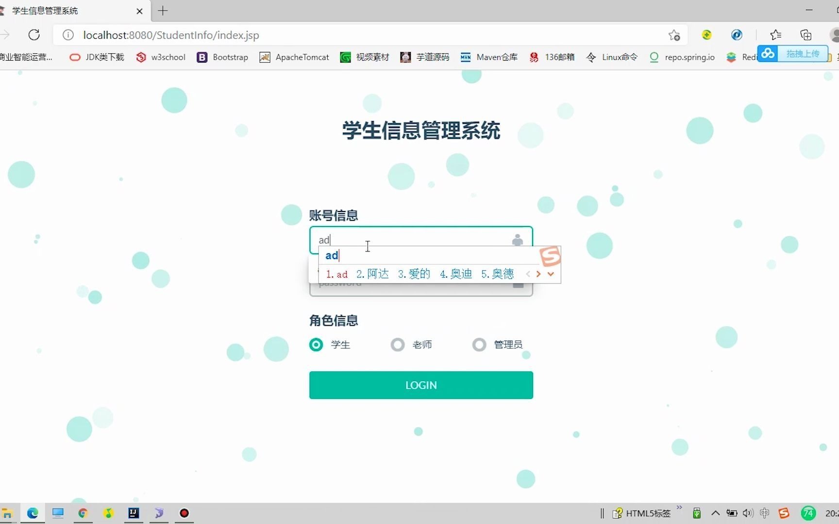This screenshot has width=839, height=524.
Task: Expand hidden system tray icons chevron
Action: pos(715,513)
